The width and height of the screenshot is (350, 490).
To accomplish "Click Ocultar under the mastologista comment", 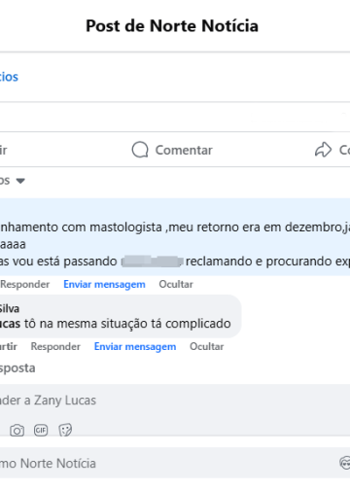I will (x=176, y=284).
